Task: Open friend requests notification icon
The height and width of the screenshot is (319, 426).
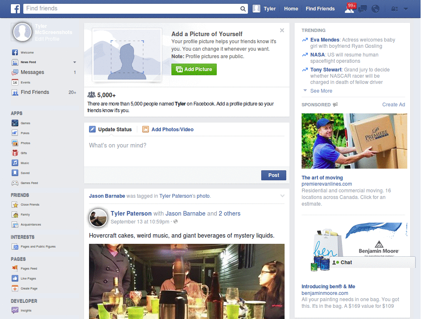Action: pos(349,9)
